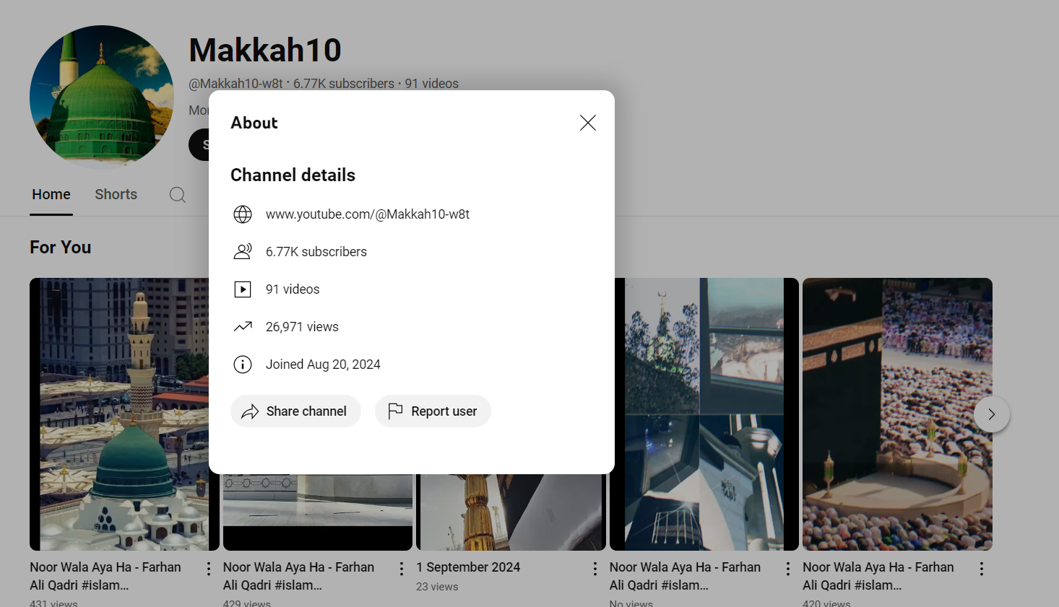Click the videos play icon
Viewport: 1059px width, 607px height.
click(x=243, y=289)
